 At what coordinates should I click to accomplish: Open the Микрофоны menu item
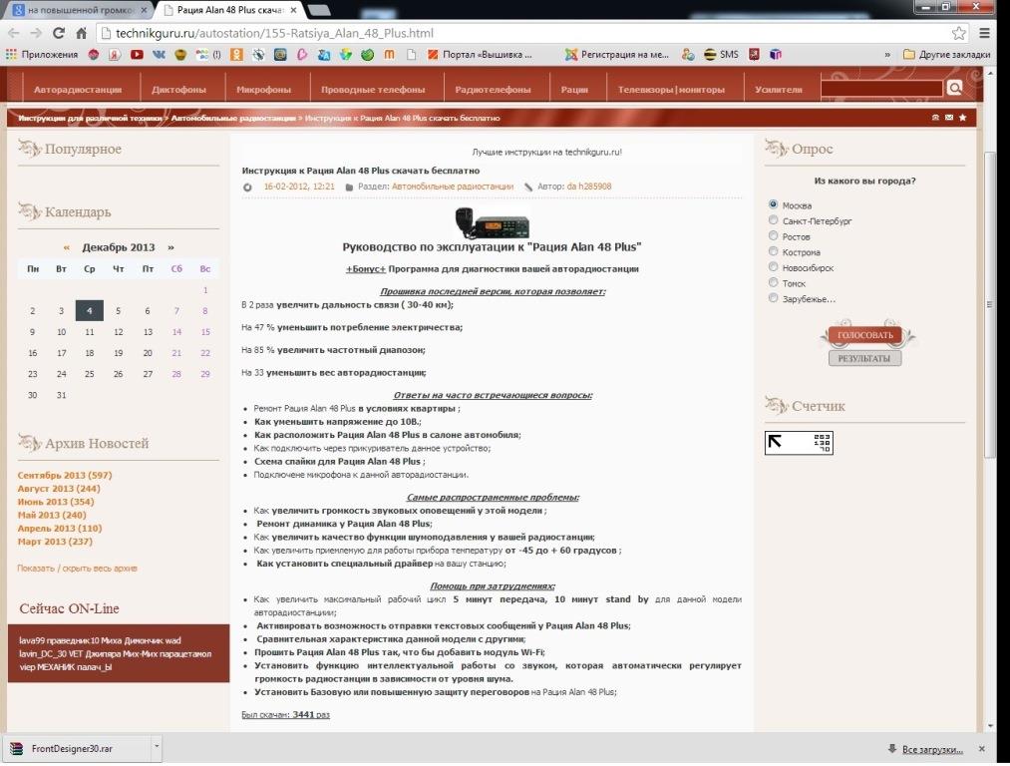[263, 90]
